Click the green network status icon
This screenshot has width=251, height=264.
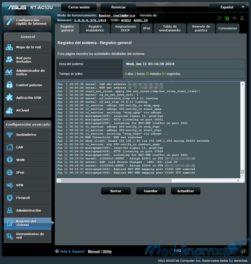pos(227,18)
